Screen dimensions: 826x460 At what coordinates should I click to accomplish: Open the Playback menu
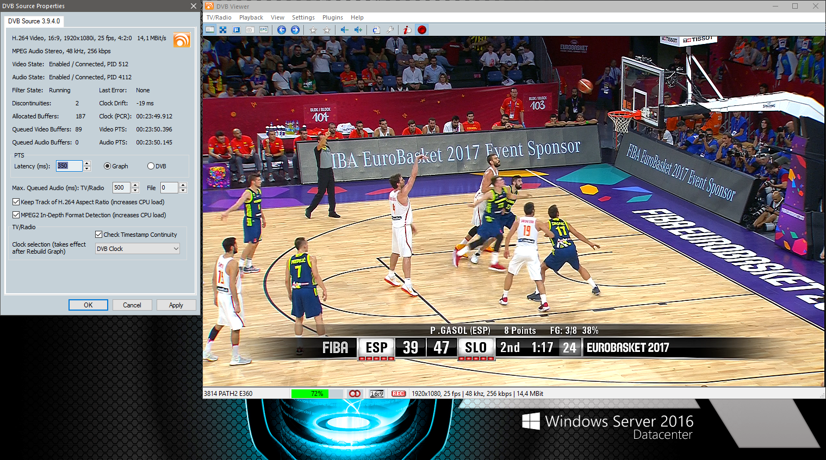(x=251, y=17)
